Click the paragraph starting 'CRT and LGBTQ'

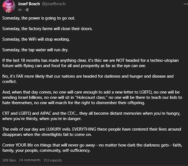91,116
